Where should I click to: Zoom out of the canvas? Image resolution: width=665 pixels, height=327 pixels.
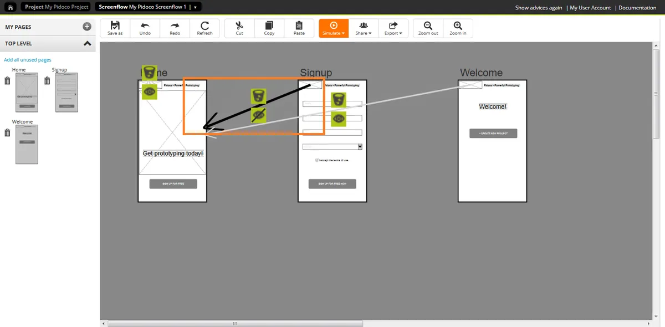tap(428, 28)
